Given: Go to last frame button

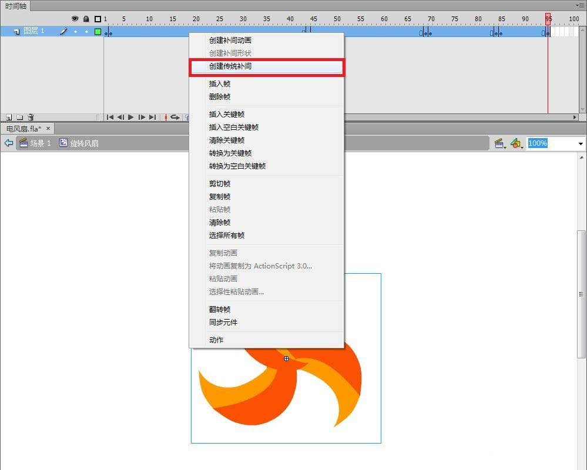Looking at the screenshot, I should pos(152,117).
